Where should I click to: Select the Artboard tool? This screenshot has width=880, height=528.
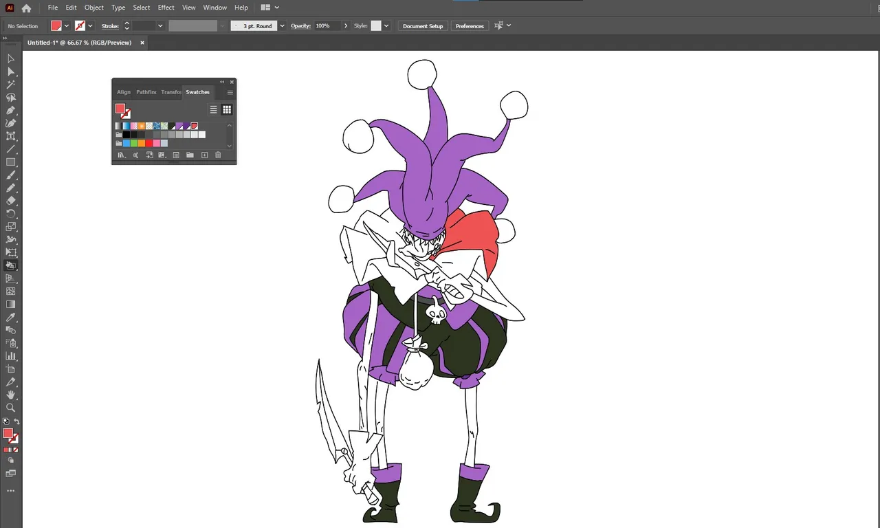(10, 368)
